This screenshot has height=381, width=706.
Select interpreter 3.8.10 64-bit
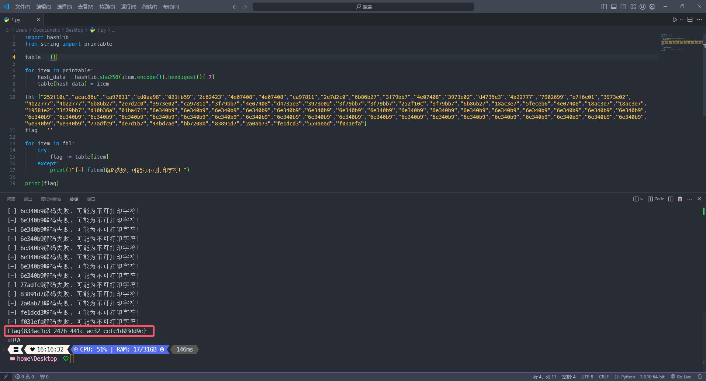[x=652, y=377]
